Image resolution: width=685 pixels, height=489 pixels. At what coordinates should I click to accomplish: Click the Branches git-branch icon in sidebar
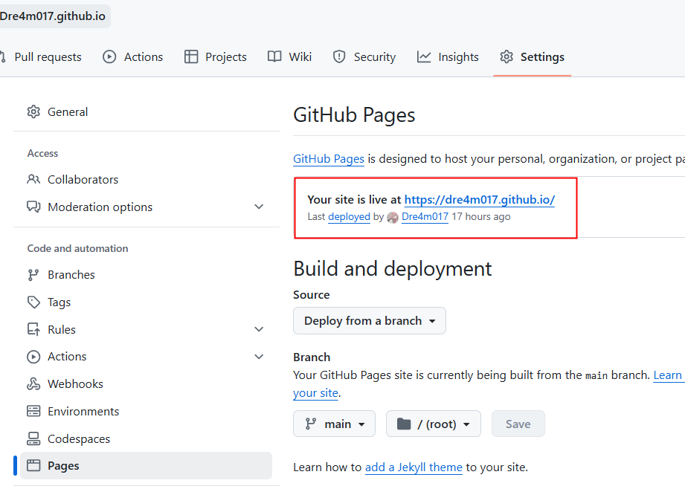pyautogui.click(x=33, y=275)
